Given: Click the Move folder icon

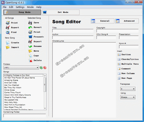Looking at the screenshot, I should [x=30, y=51].
